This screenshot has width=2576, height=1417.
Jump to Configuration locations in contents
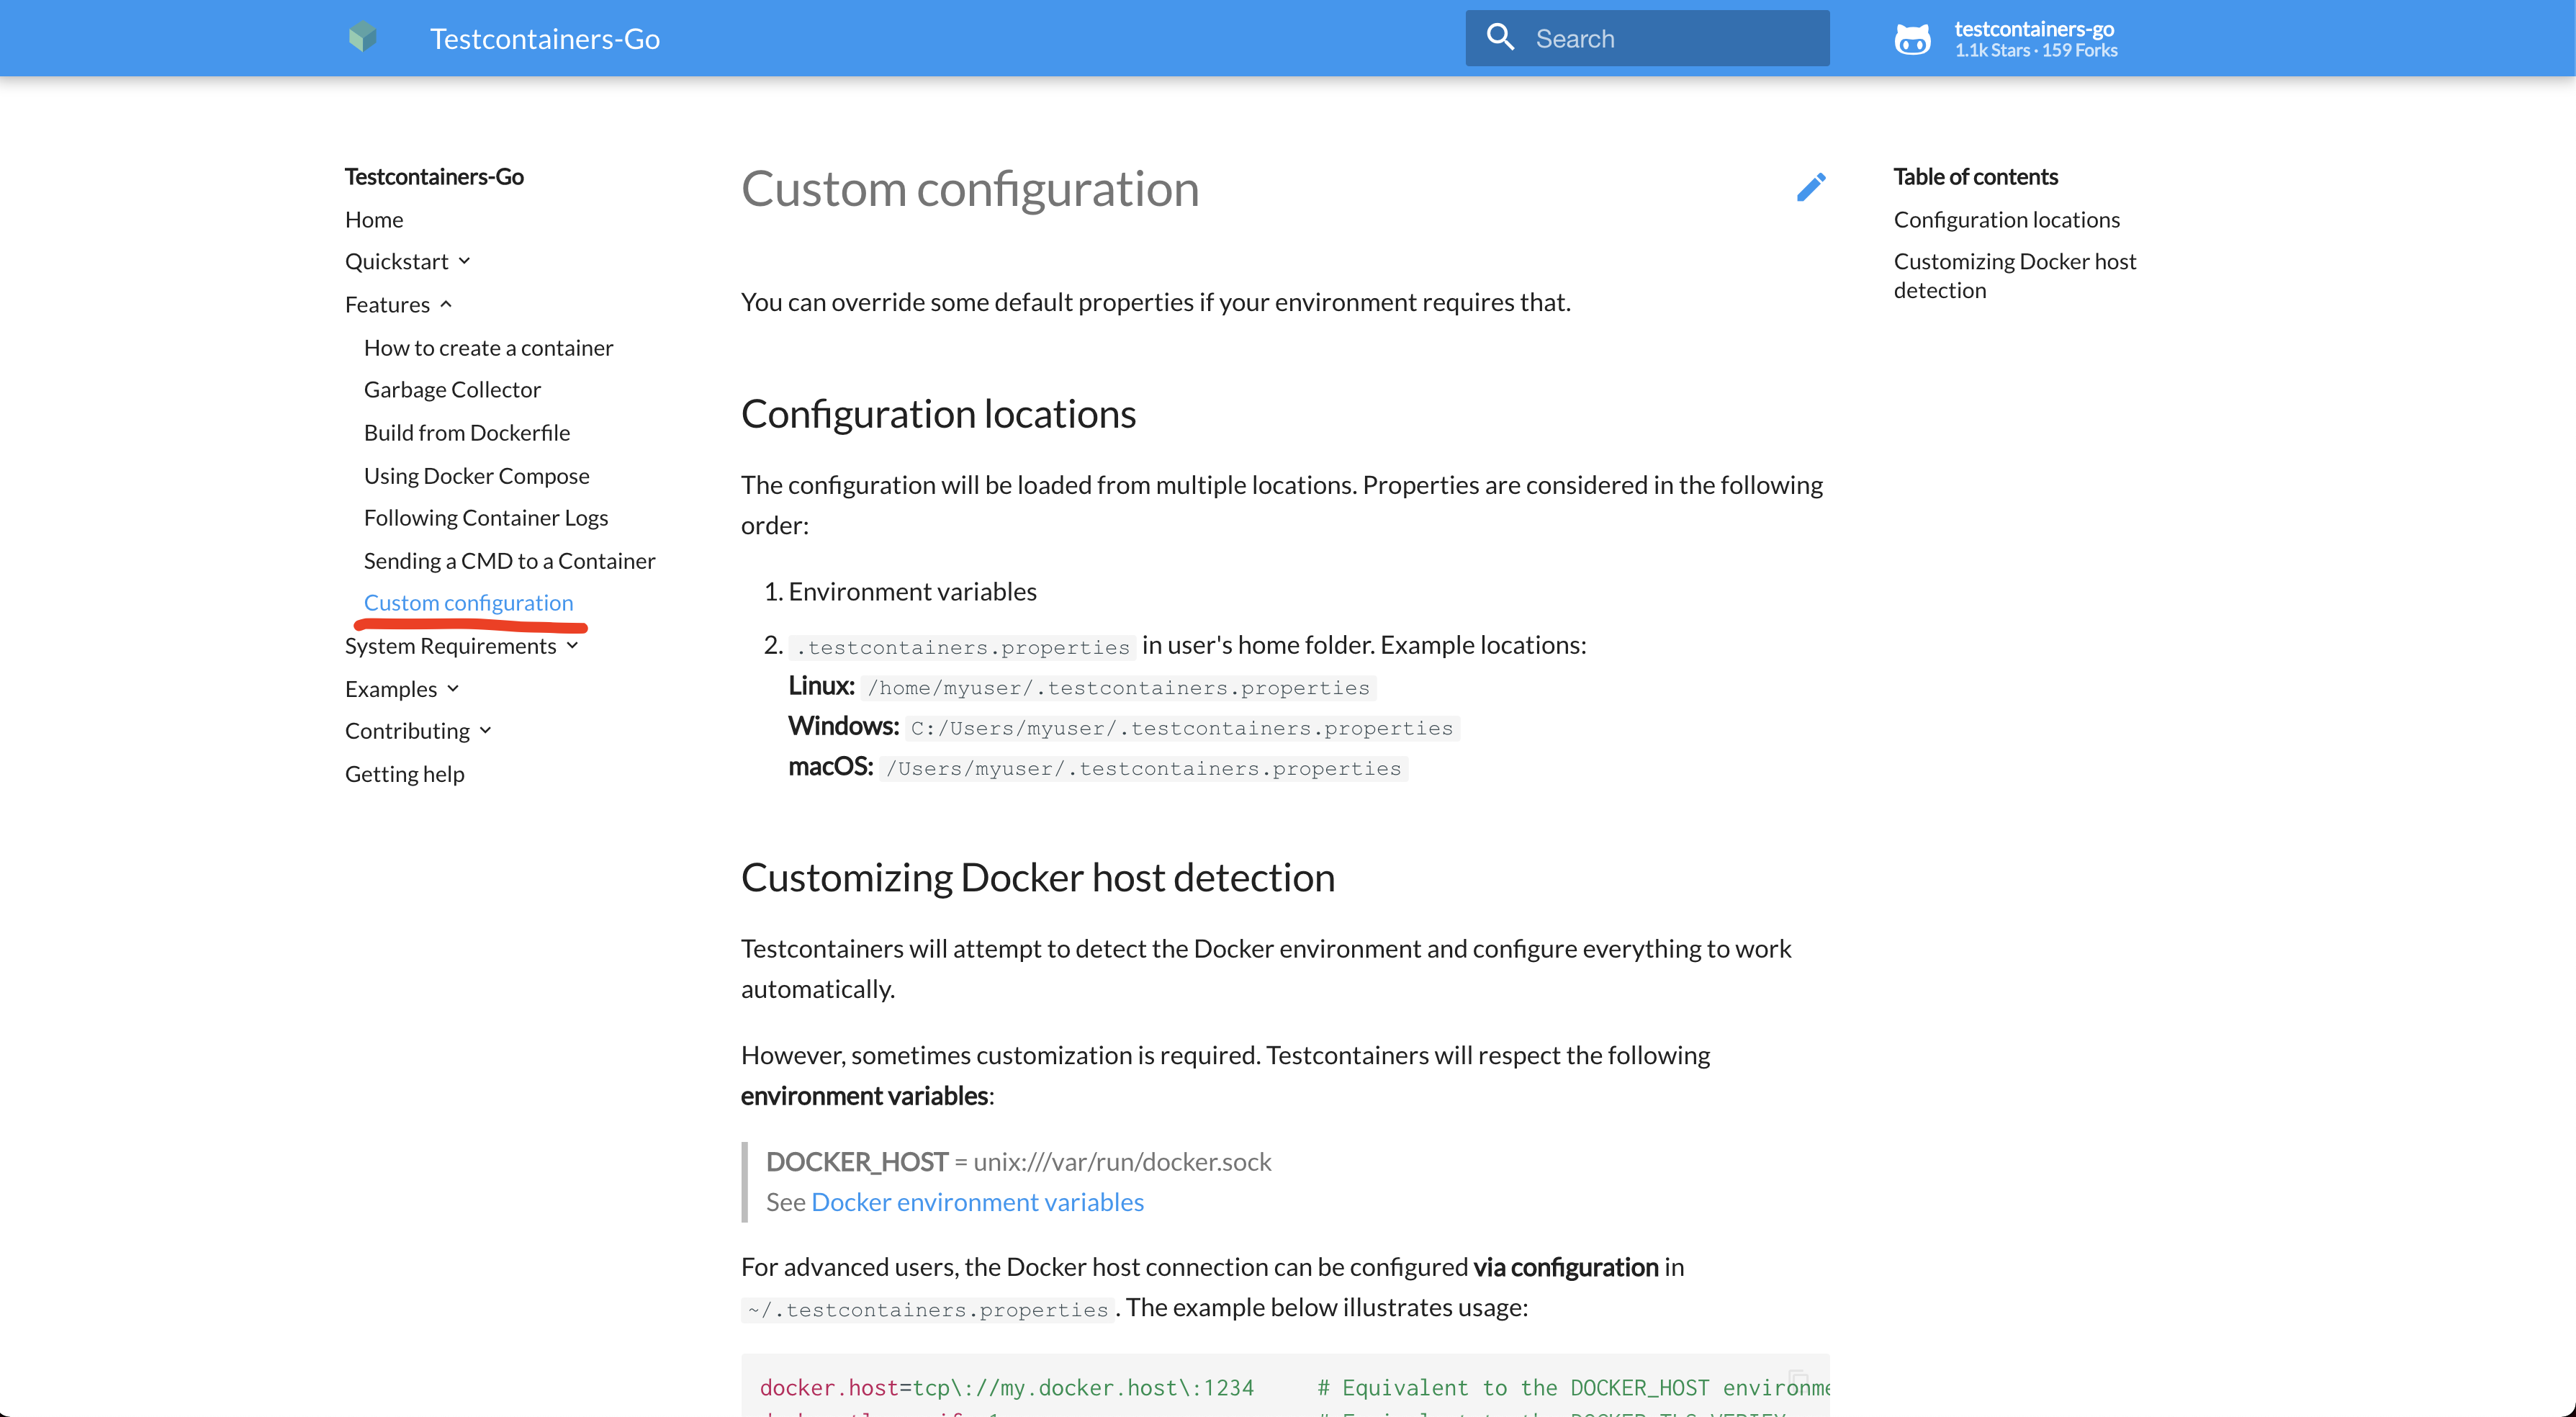coord(2006,219)
